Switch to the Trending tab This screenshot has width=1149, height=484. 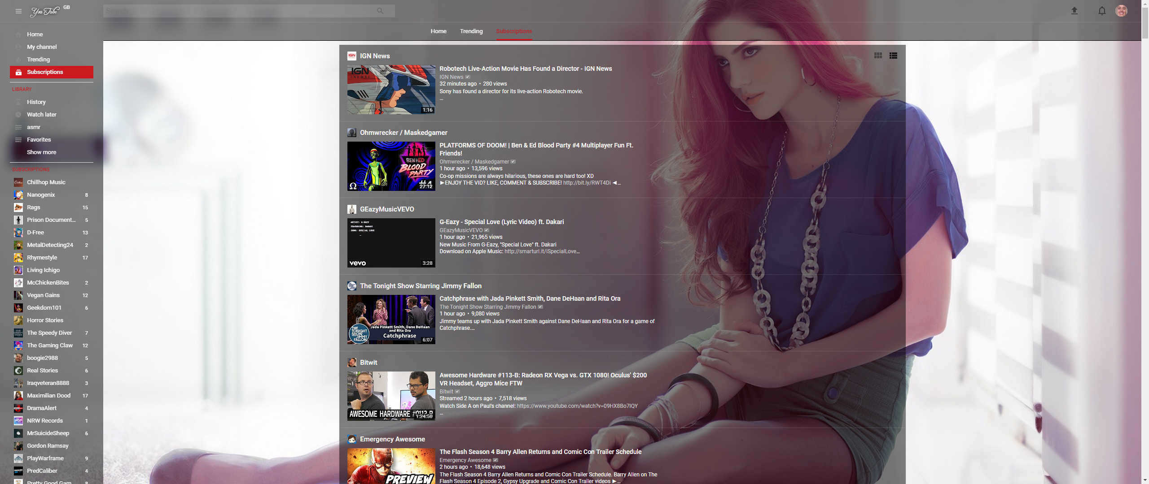coord(471,31)
